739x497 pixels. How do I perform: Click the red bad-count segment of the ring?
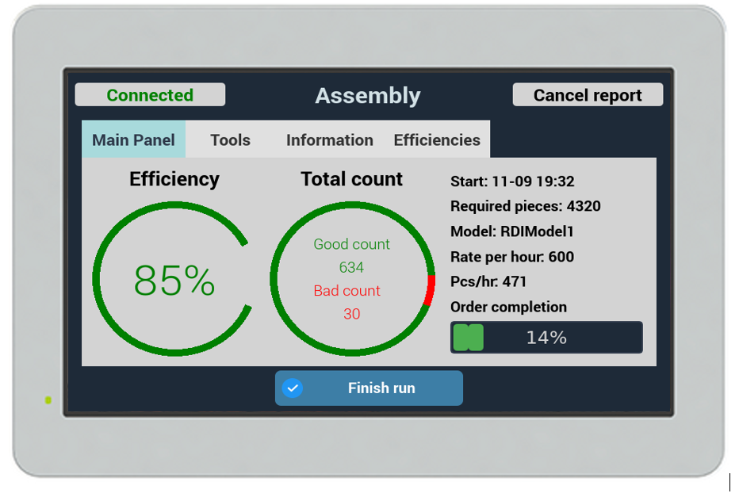coord(430,290)
